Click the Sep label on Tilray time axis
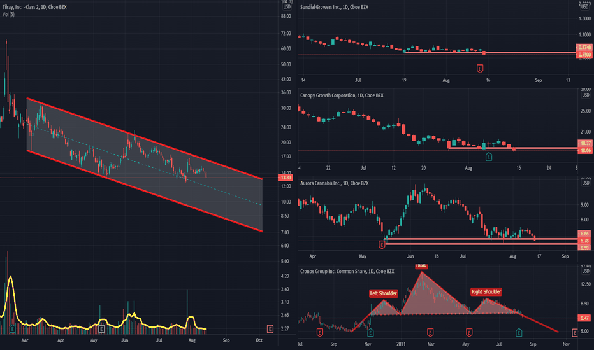594x350 pixels. coord(226,340)
